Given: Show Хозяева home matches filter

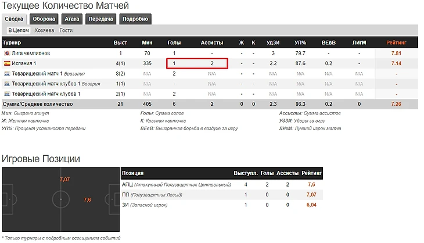Looking at the screenshot, I should (x=44, y=30).
